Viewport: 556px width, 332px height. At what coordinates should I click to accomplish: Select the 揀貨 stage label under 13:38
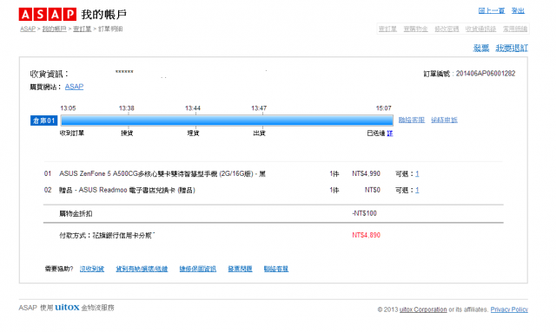(127, 133)
